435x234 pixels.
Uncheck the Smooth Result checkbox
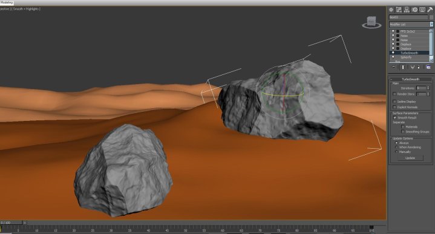coord(395,117)
